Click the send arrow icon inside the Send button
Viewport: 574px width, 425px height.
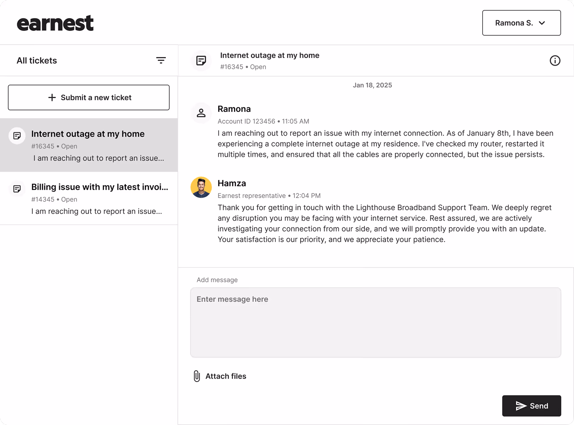[x=520, y=406]
